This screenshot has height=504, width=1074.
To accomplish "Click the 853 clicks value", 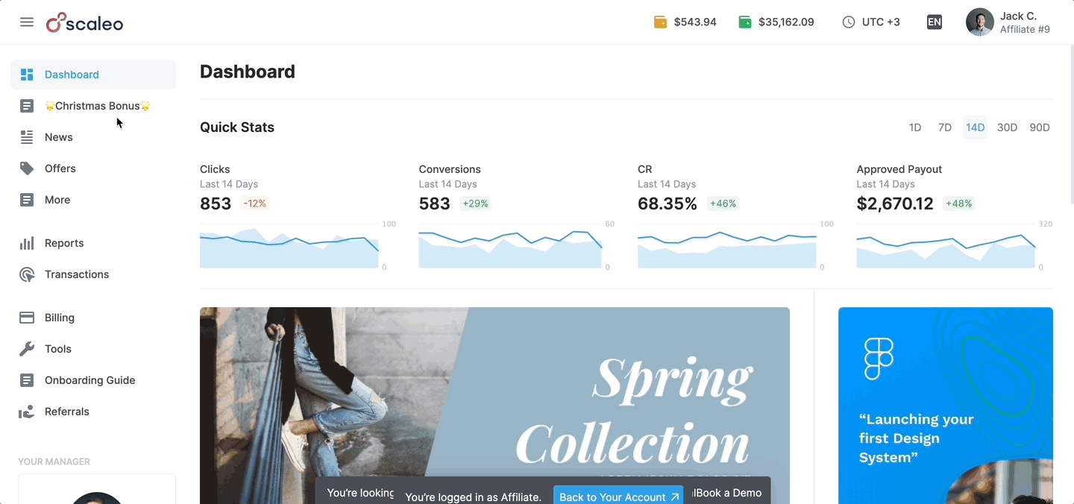I will coord(216,204).
